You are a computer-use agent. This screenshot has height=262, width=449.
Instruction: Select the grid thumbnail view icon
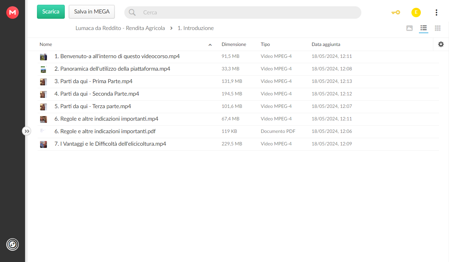438,28
